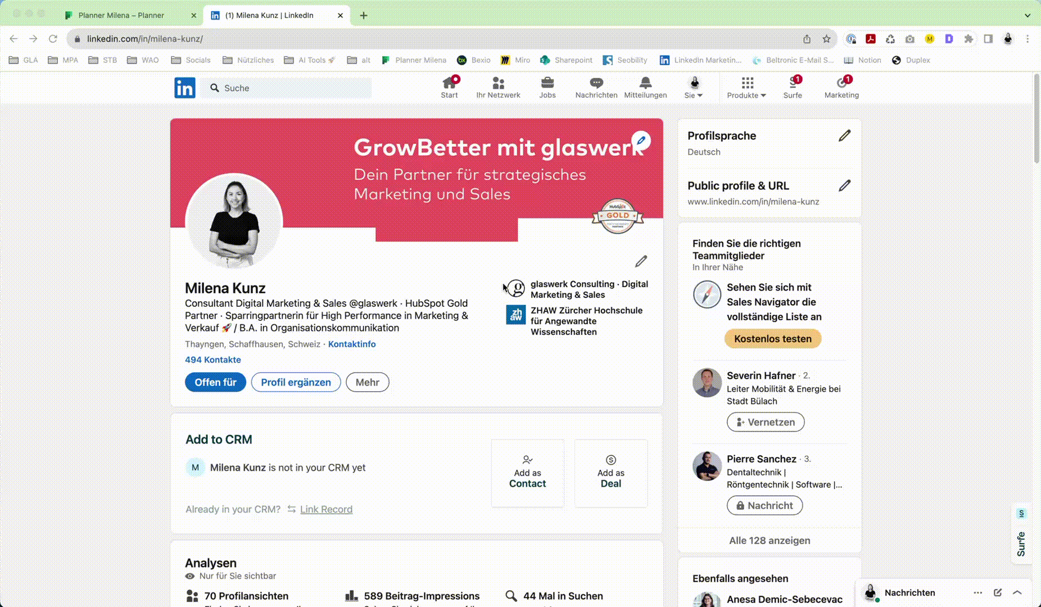Screen dimensions: 1041x607
Task: Open the Surfe side tab
Action: 1021,533
